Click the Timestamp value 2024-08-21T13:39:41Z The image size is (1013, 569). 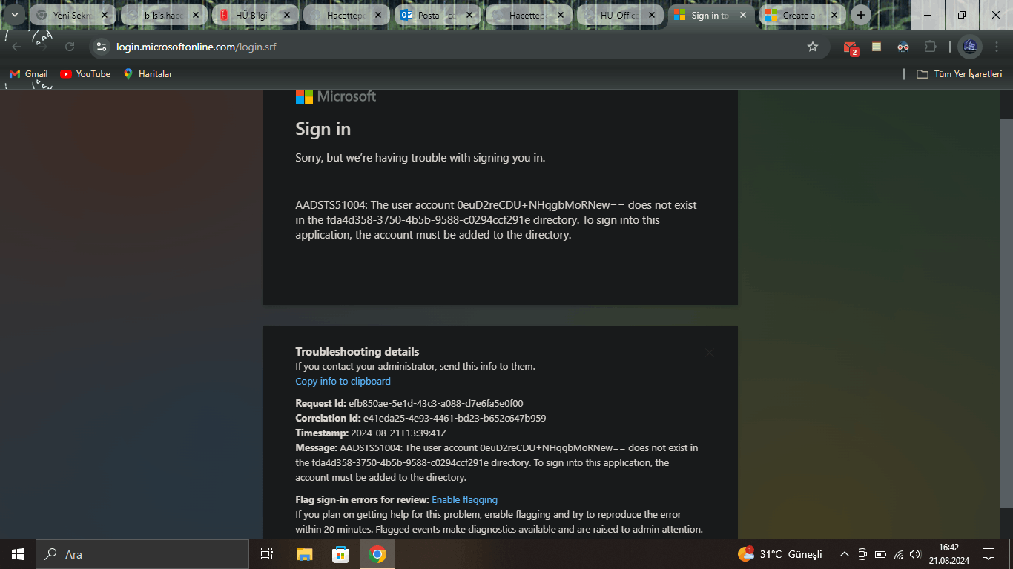tap(399, 433)
